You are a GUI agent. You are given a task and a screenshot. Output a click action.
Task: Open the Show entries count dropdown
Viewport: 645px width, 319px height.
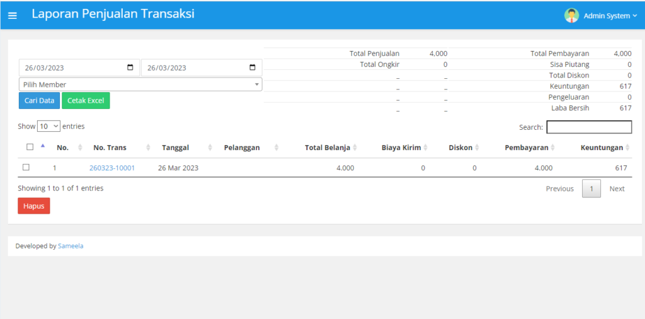pos(49,126)
